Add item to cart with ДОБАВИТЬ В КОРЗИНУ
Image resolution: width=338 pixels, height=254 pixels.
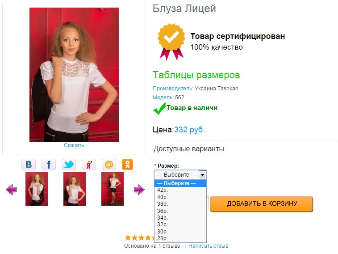click(x=262, y=204)
